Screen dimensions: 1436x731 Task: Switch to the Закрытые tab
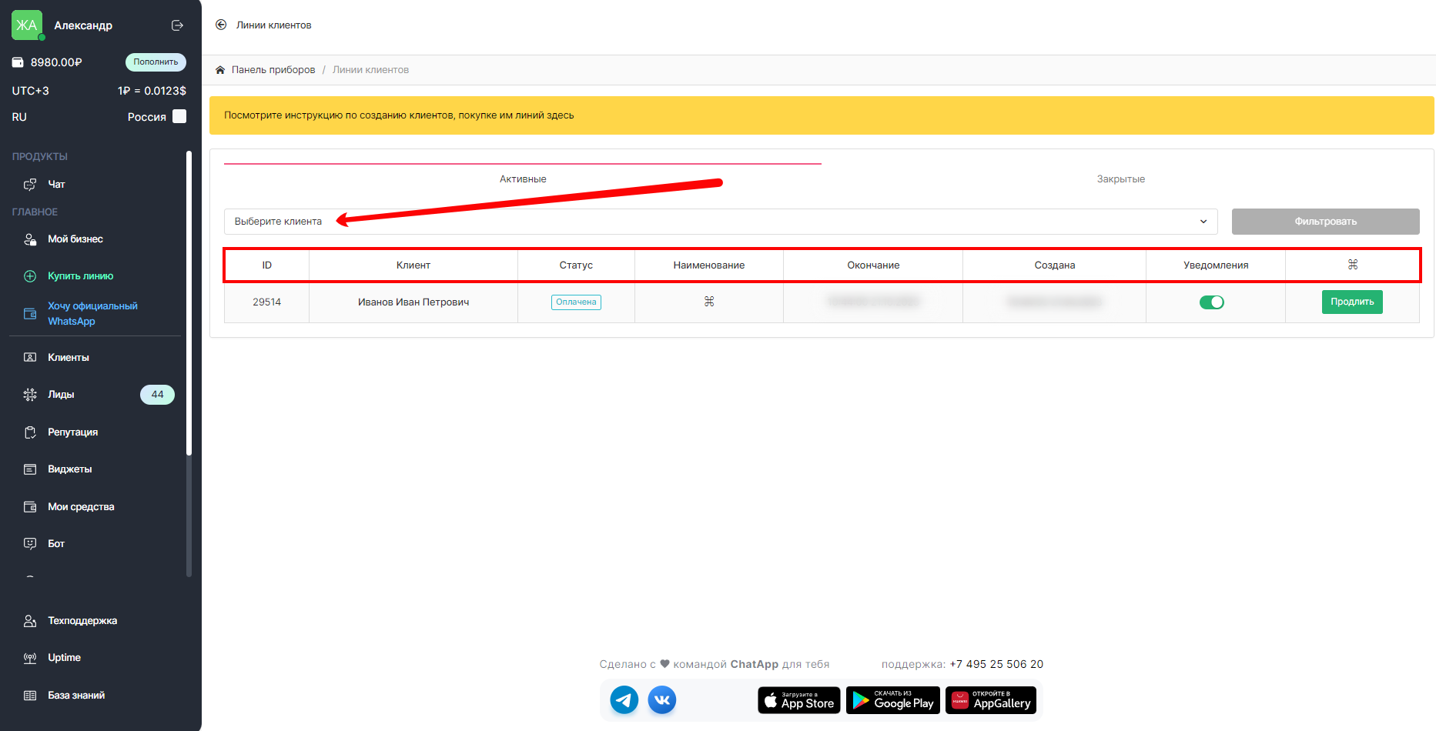[1120, 179]
